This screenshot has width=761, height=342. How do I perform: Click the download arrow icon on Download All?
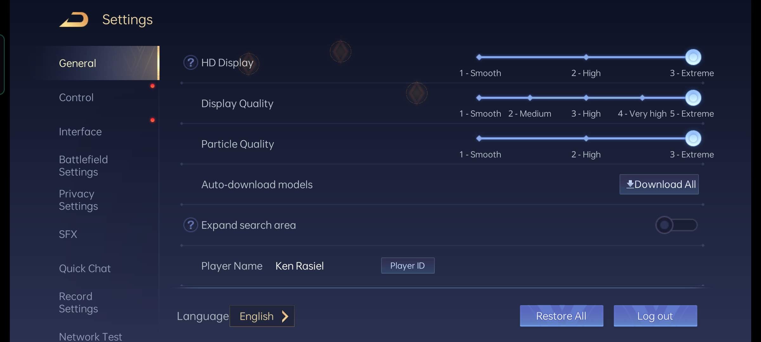click(x=630, y=184)
